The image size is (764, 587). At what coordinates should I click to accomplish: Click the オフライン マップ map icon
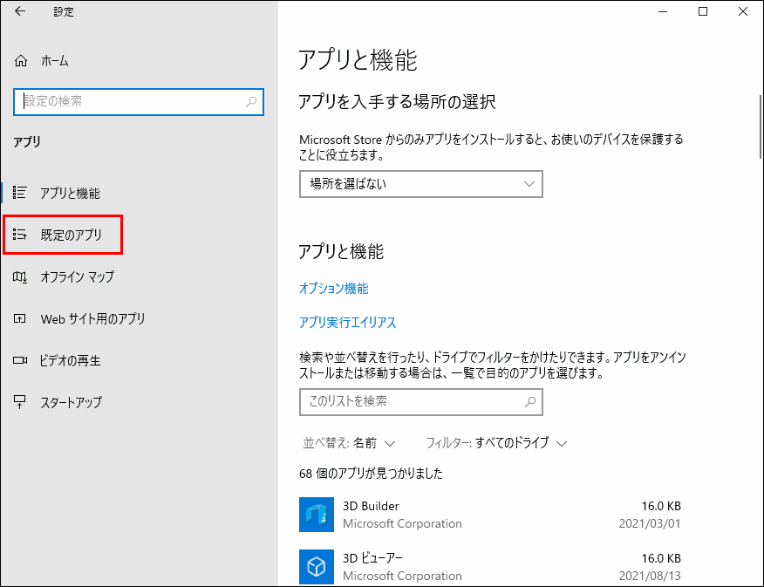19,277
